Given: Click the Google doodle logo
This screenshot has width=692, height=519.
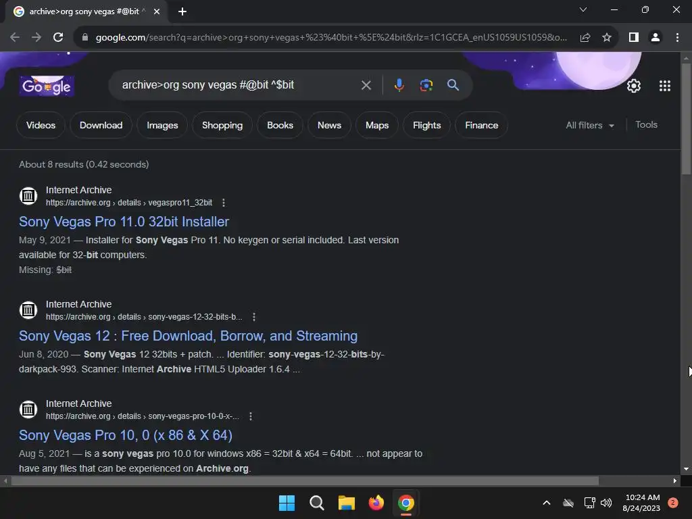Looking at the screenshot, I should [47, 86].
